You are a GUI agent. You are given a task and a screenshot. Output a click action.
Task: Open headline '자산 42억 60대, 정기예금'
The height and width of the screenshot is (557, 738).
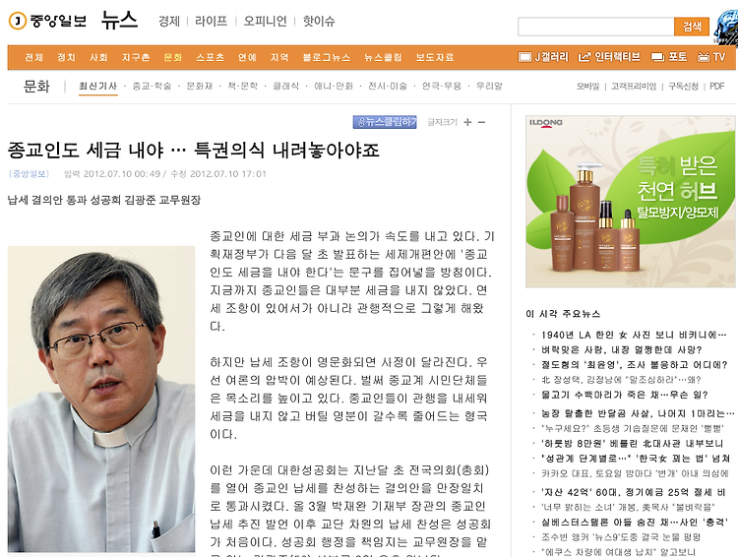633,492
